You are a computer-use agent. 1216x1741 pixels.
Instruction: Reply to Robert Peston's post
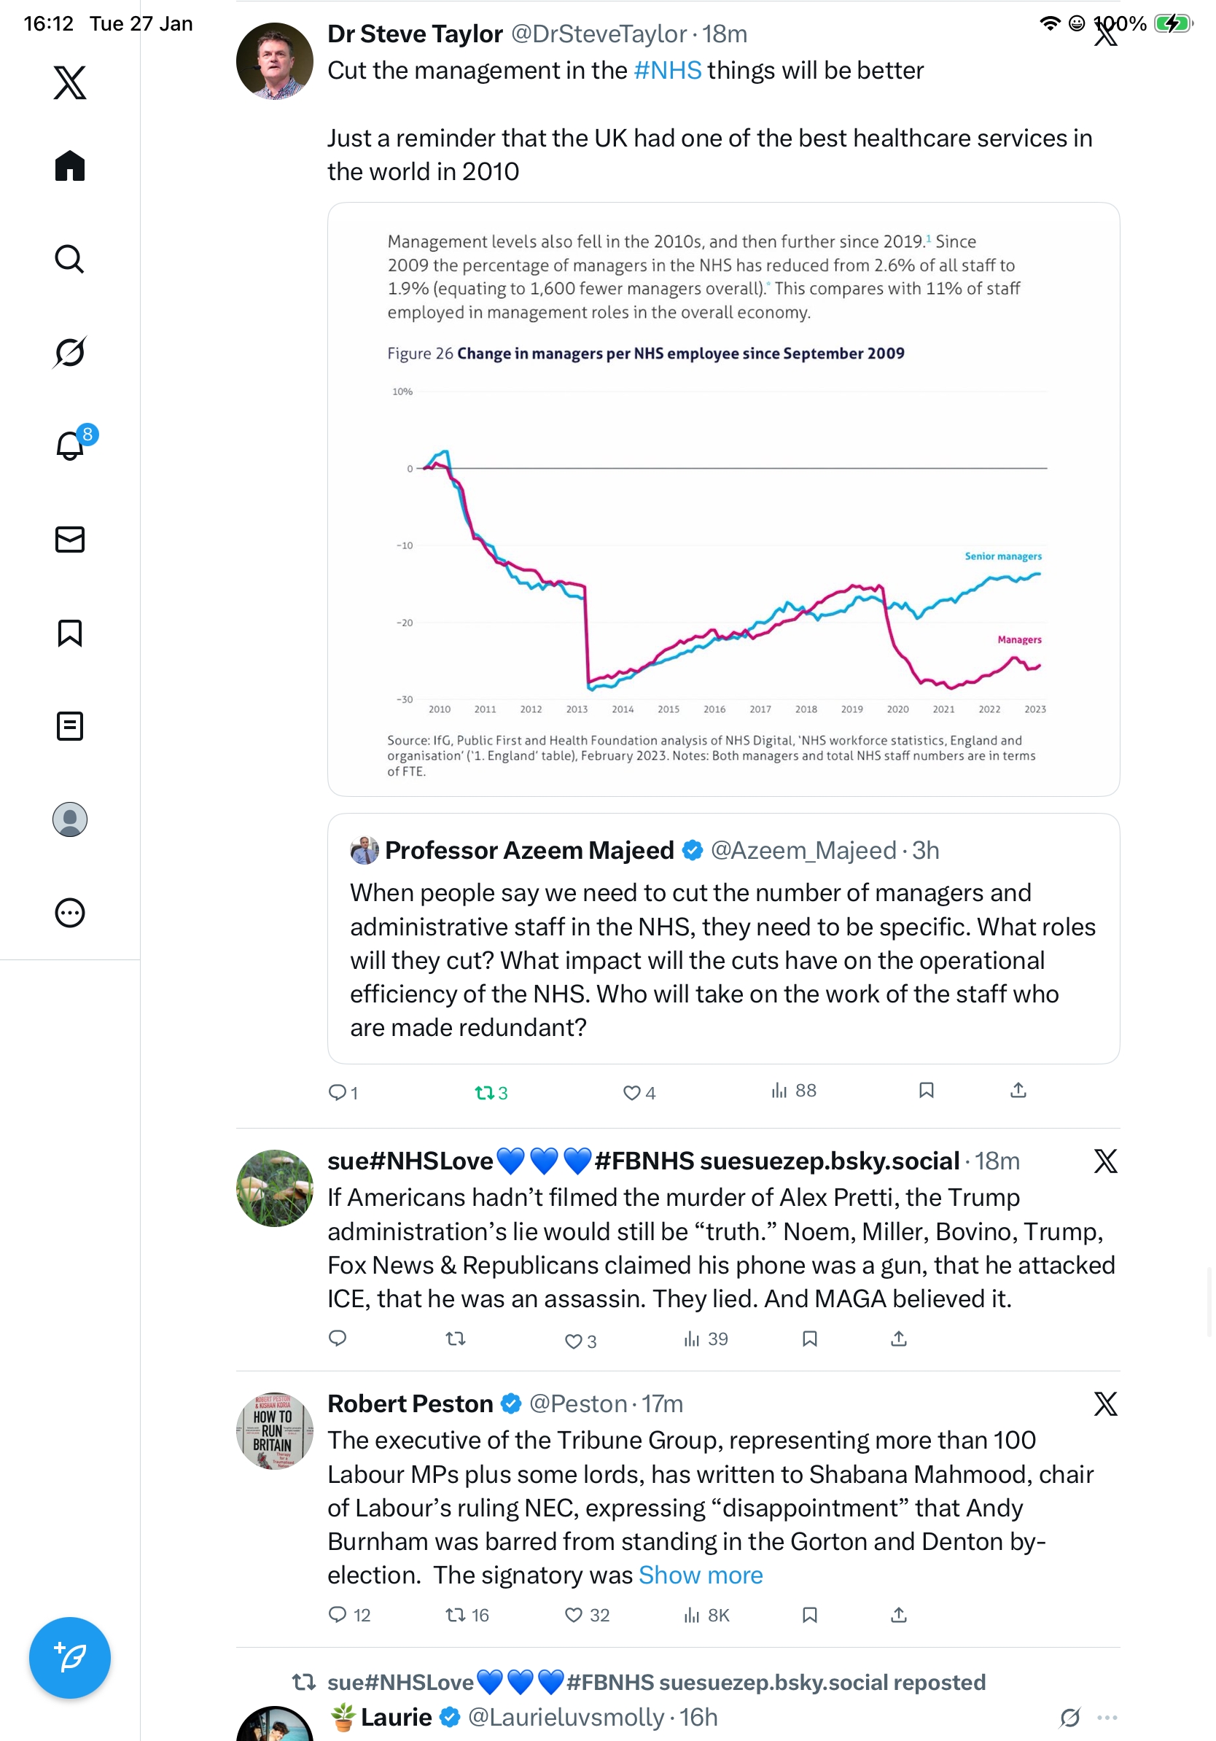338,1614
